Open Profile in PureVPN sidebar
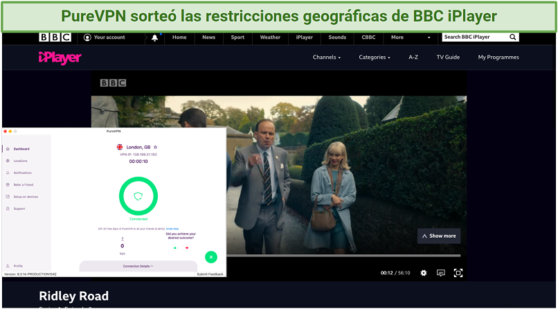Image resolution: width=558 pixels, height=309 pixels. [18, 266]
